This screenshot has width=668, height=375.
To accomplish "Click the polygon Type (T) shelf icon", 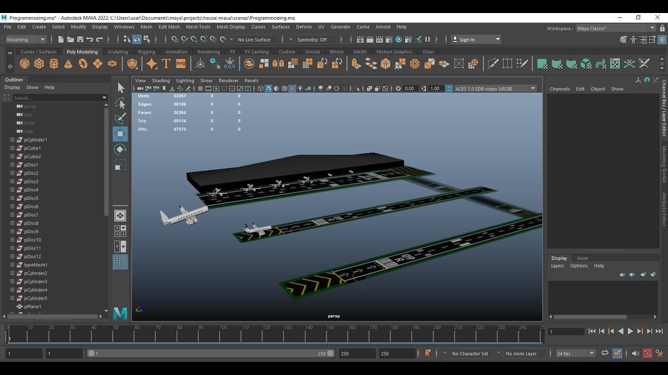I will point(166,64).
